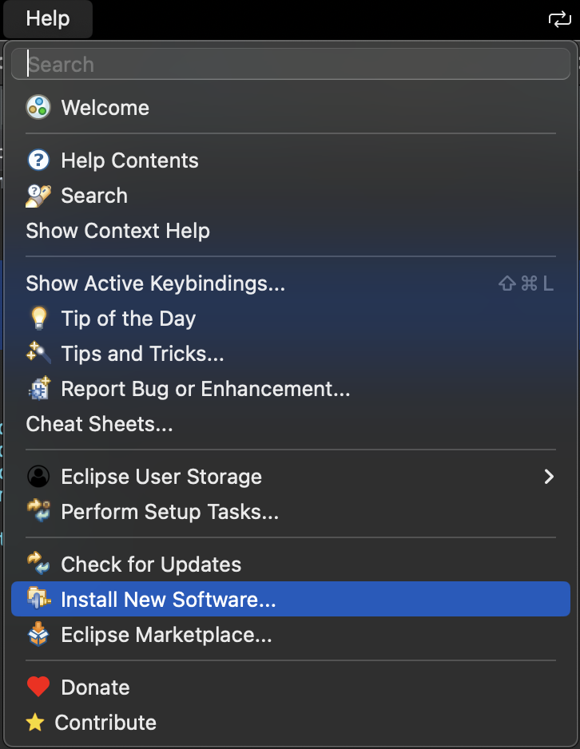Click the red Donate heart icon

coord(38,687)
